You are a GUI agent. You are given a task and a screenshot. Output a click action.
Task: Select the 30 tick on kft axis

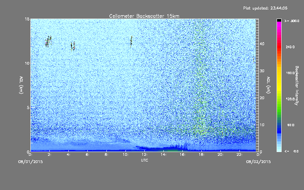coord(262,71)
